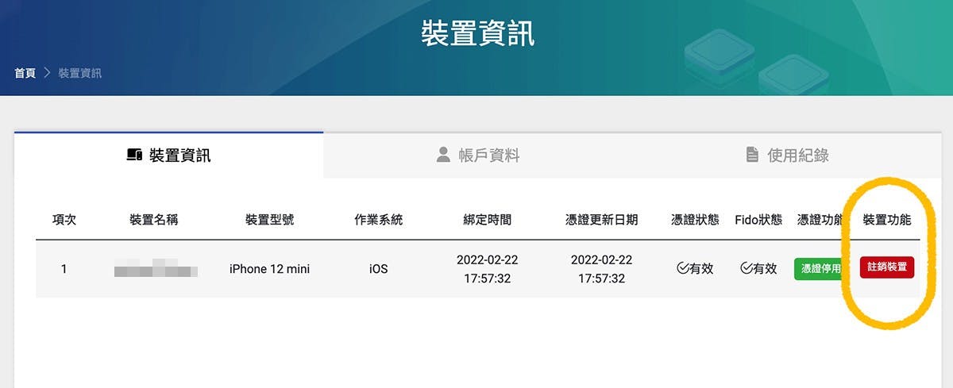Click the 裝置名稱 column header
This screenshot has height=388, width=953.
tap(154, 220)
